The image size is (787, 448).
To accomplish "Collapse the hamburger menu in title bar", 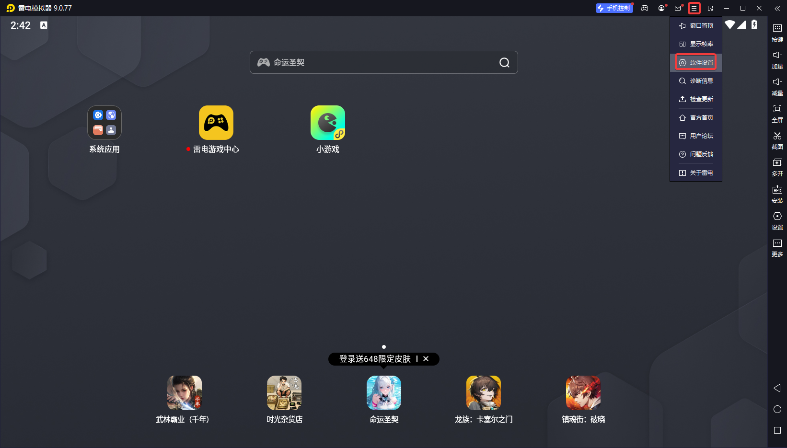I will coord(694,8).
